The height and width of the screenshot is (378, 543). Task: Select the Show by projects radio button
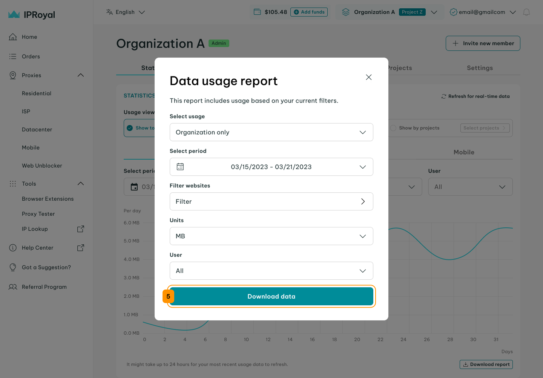393,128
